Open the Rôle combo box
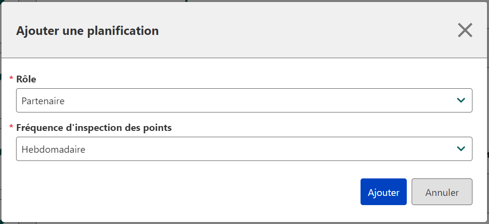Image resolution: width=489 pixels, height=224 pixels. [x=244, y=100]
